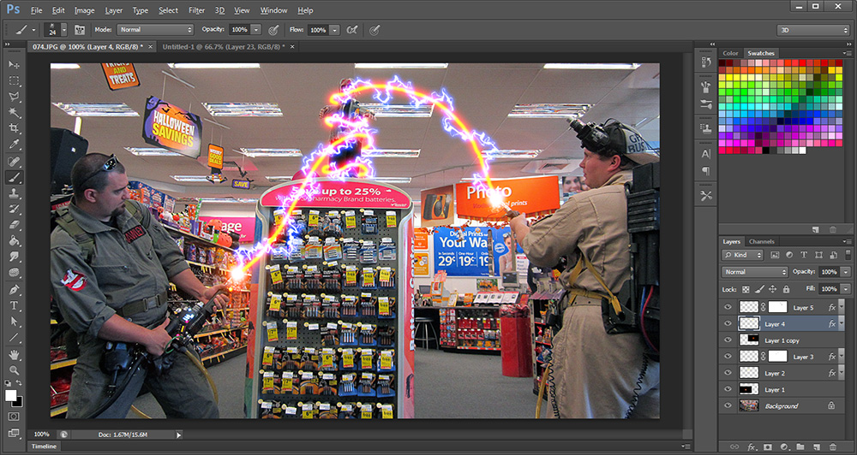Pick the first red swatch in Swatches panel
This screenshot has width=857, height=455.
[x=722, y=63]
